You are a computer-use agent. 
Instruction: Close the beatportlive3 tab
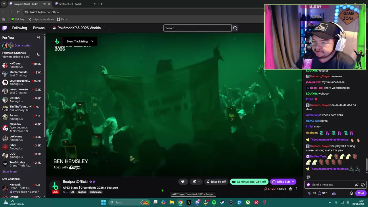pyautogui.click(x=95, y=4)
